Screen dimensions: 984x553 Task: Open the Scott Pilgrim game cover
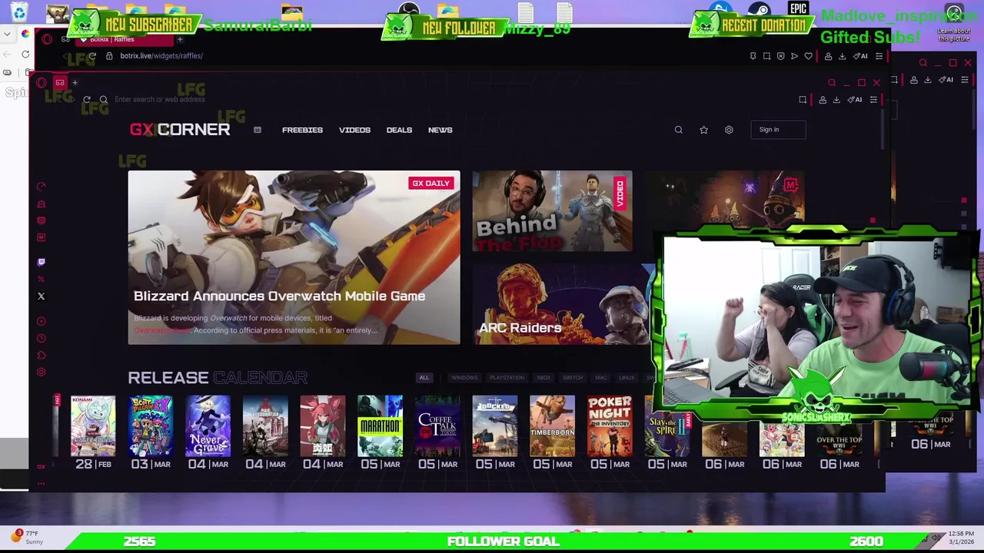point(151,426)
